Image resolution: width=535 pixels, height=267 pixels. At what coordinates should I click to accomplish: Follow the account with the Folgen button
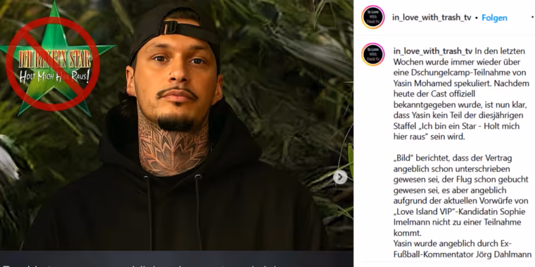pyautogui.click(x=495, y=18)
